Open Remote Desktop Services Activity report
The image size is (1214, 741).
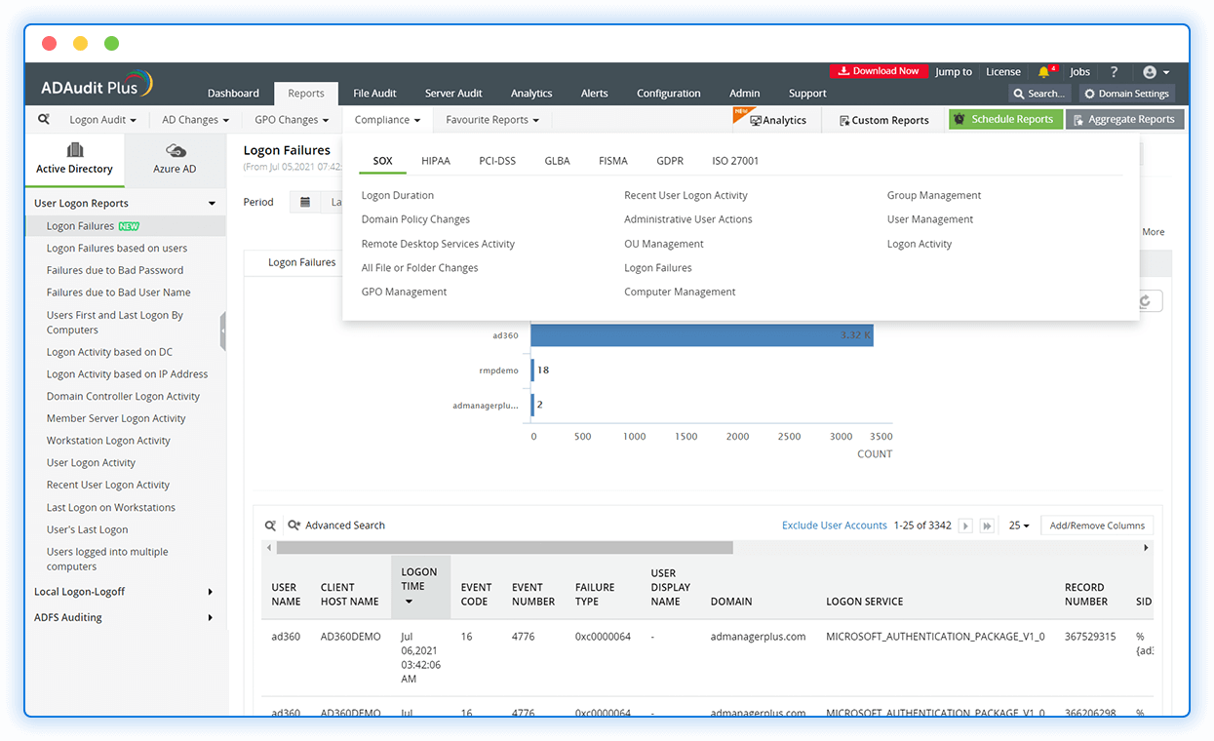tap(438, 244)
